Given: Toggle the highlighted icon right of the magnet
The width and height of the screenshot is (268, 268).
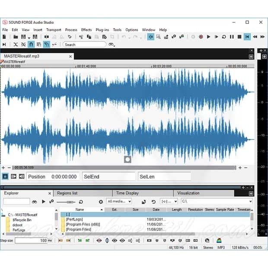Looking at the screenshot, I should click(x=47, y=45).
